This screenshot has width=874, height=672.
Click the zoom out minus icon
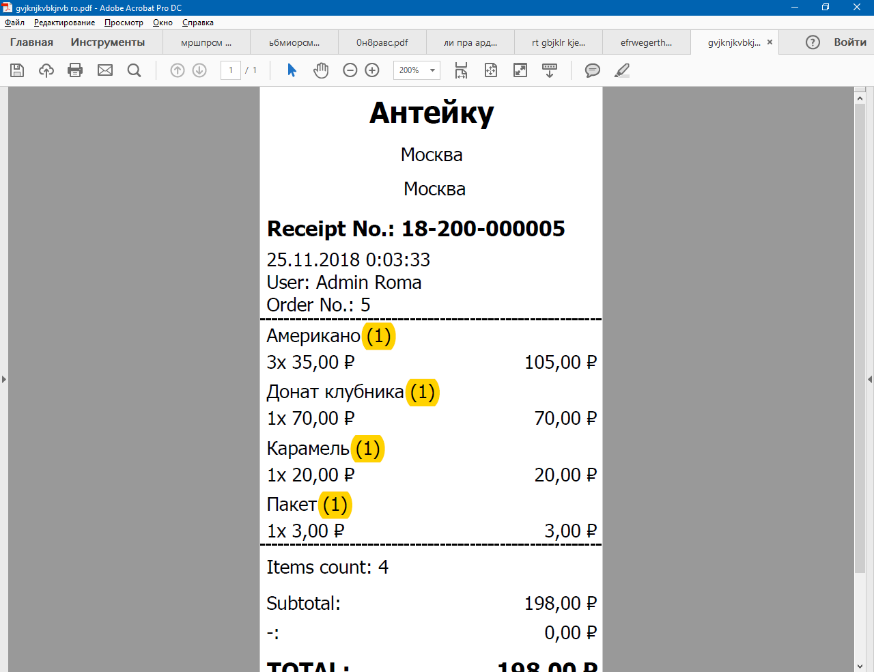click(350, 70)
